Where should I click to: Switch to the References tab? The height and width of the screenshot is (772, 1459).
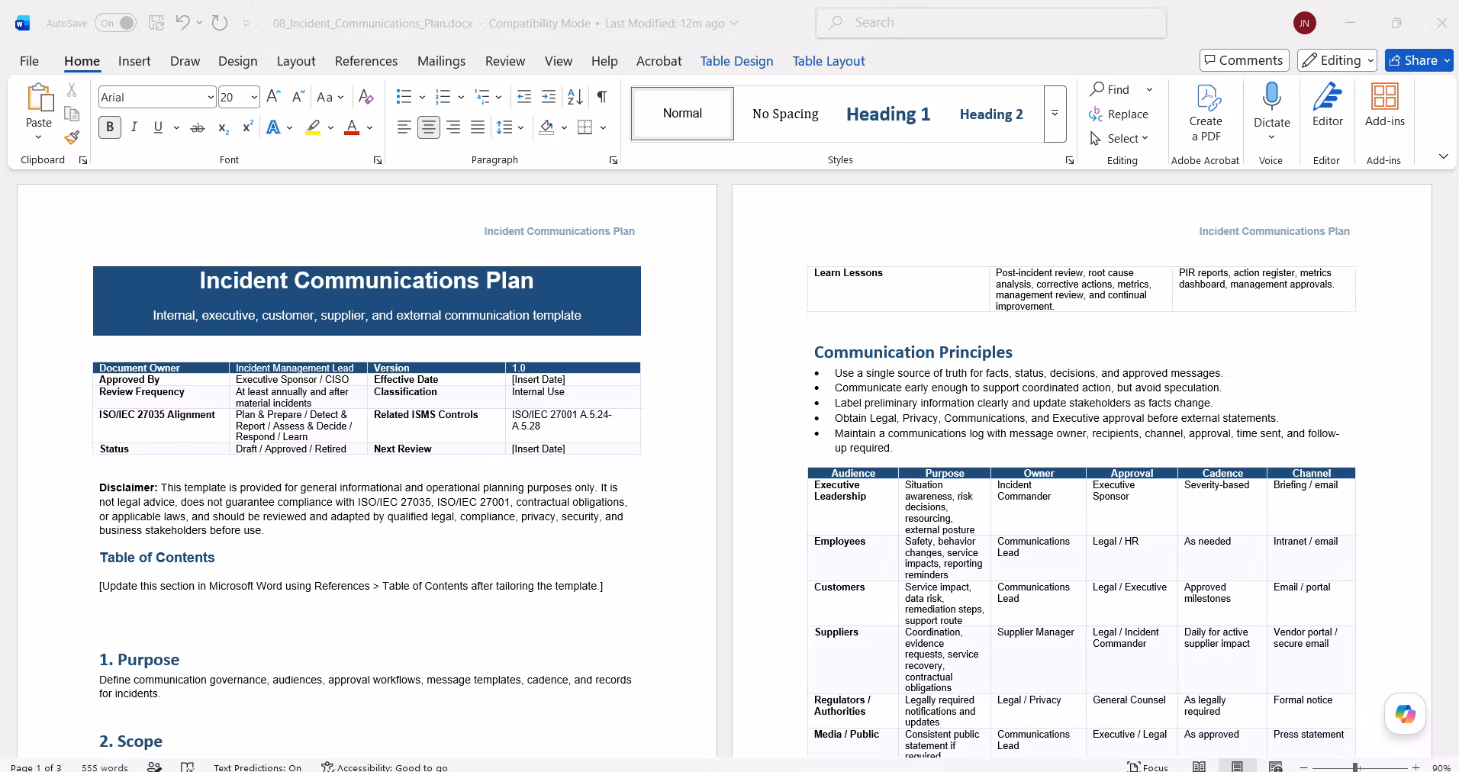click(366, 61)
